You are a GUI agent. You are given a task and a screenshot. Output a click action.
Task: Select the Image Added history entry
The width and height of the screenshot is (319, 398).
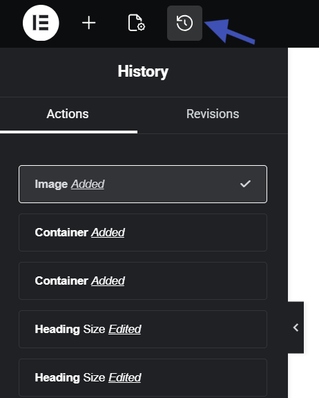[x=143, y=184]
